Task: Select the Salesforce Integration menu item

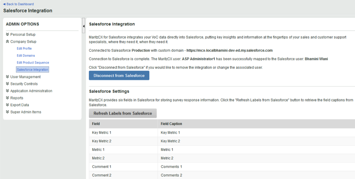Action: (32, 70)
